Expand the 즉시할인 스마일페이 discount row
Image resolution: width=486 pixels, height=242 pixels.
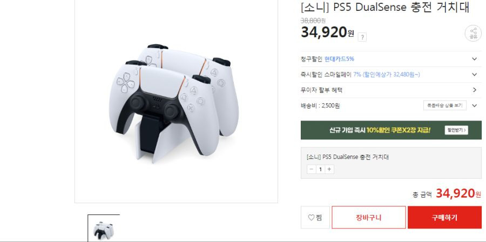point(391,75)
